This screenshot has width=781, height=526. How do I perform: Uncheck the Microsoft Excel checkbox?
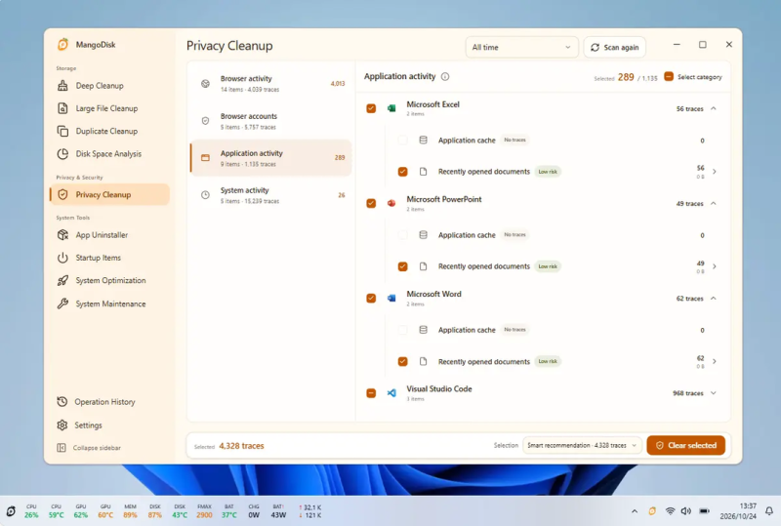[371, 108]
